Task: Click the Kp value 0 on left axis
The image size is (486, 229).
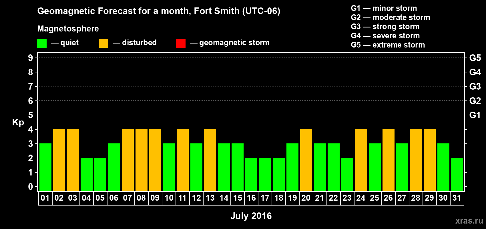Action: pos(31,187)
